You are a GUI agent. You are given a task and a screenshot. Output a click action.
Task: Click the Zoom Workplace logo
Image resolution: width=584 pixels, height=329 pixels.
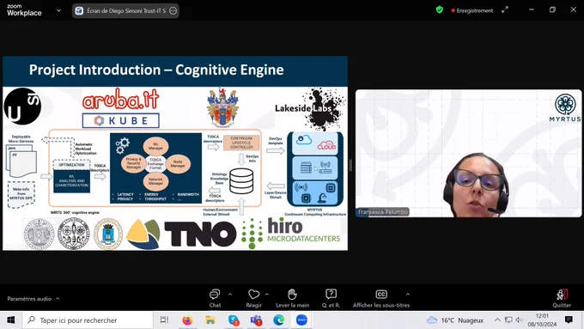(24, 10)
